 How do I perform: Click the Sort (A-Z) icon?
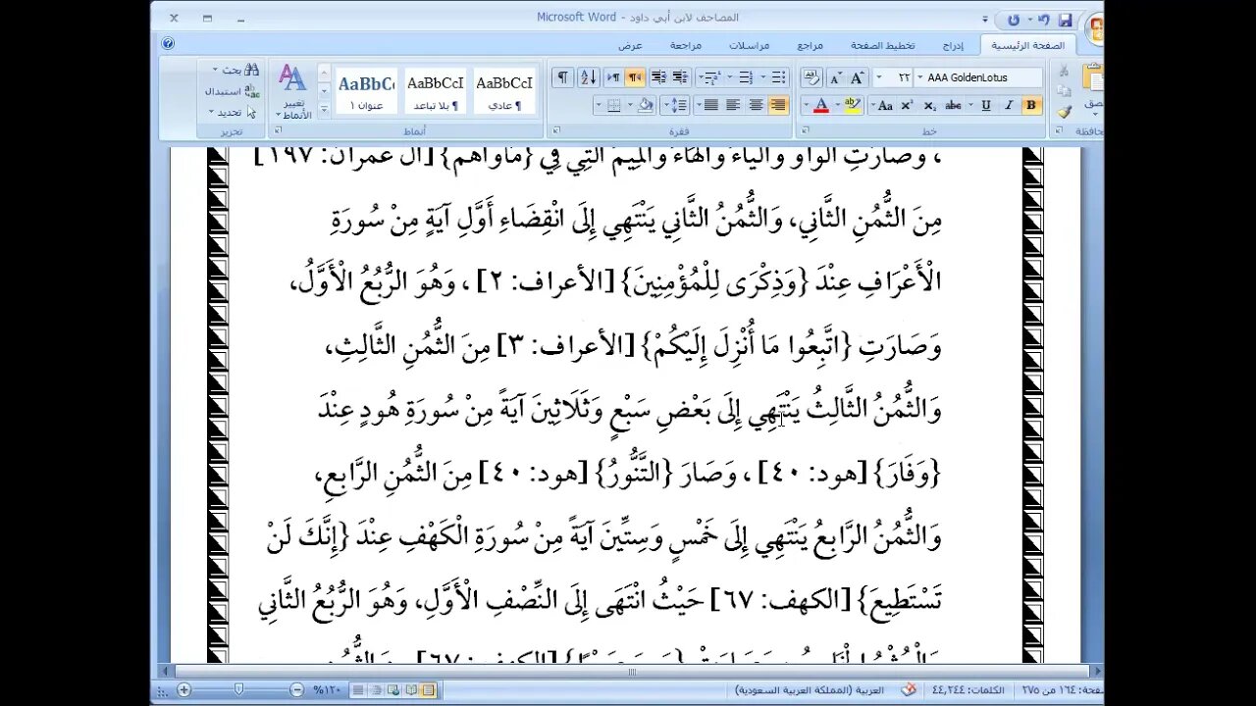tap(588, 77)
